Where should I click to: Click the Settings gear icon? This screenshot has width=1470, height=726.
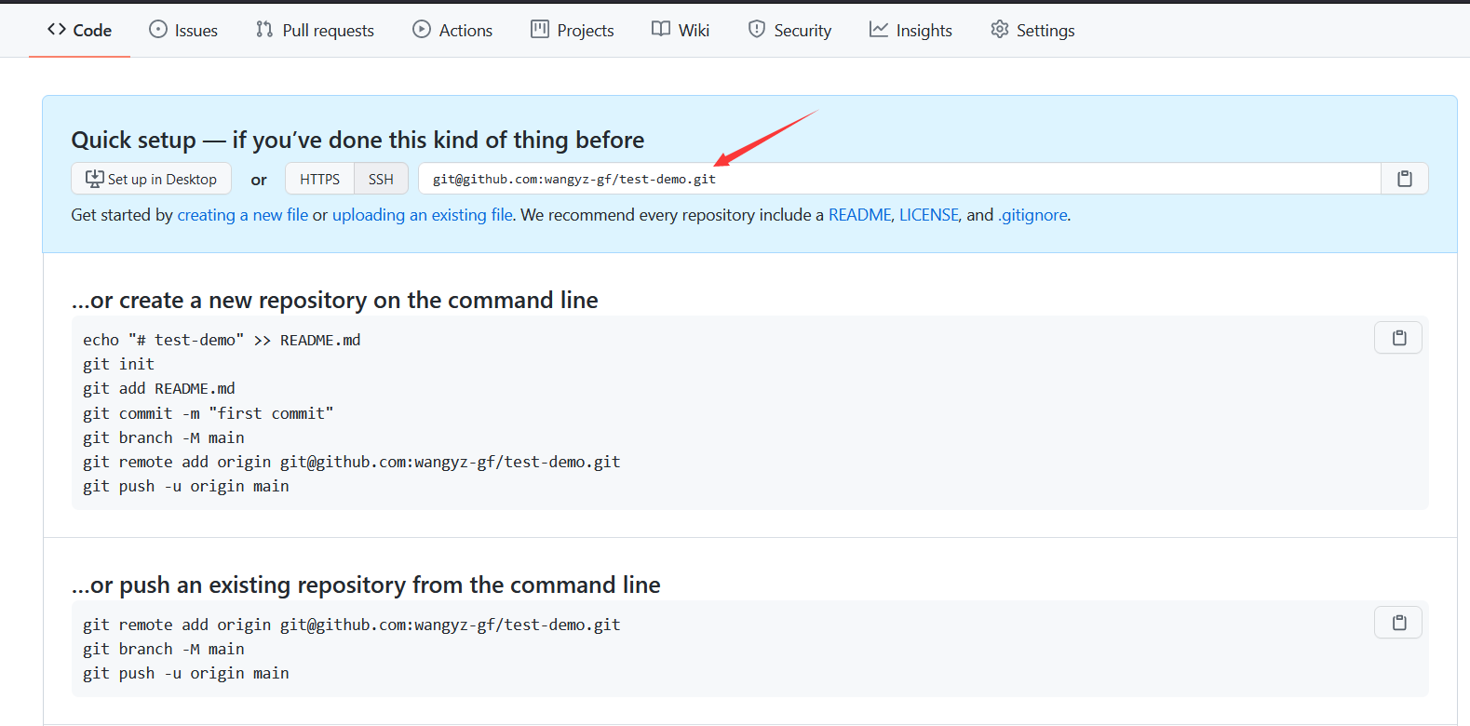[1000, 29]
